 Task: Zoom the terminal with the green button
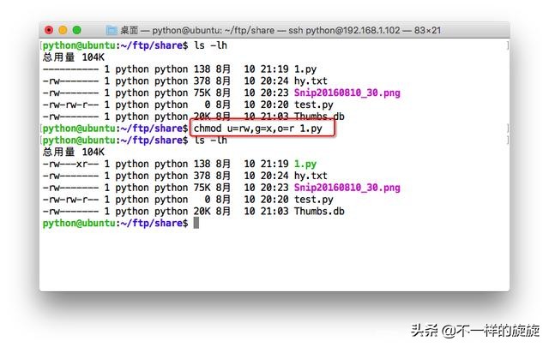(x=76, y=31)
